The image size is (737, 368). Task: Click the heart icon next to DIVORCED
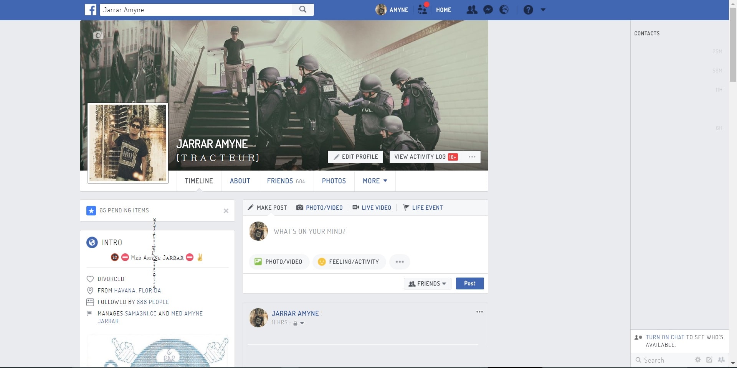[90, 279]
